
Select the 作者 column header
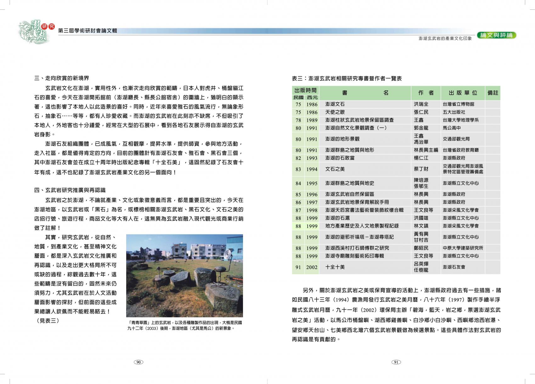tap(425, 93)
